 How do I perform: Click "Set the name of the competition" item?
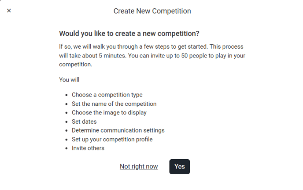click(x=114, y=104)
